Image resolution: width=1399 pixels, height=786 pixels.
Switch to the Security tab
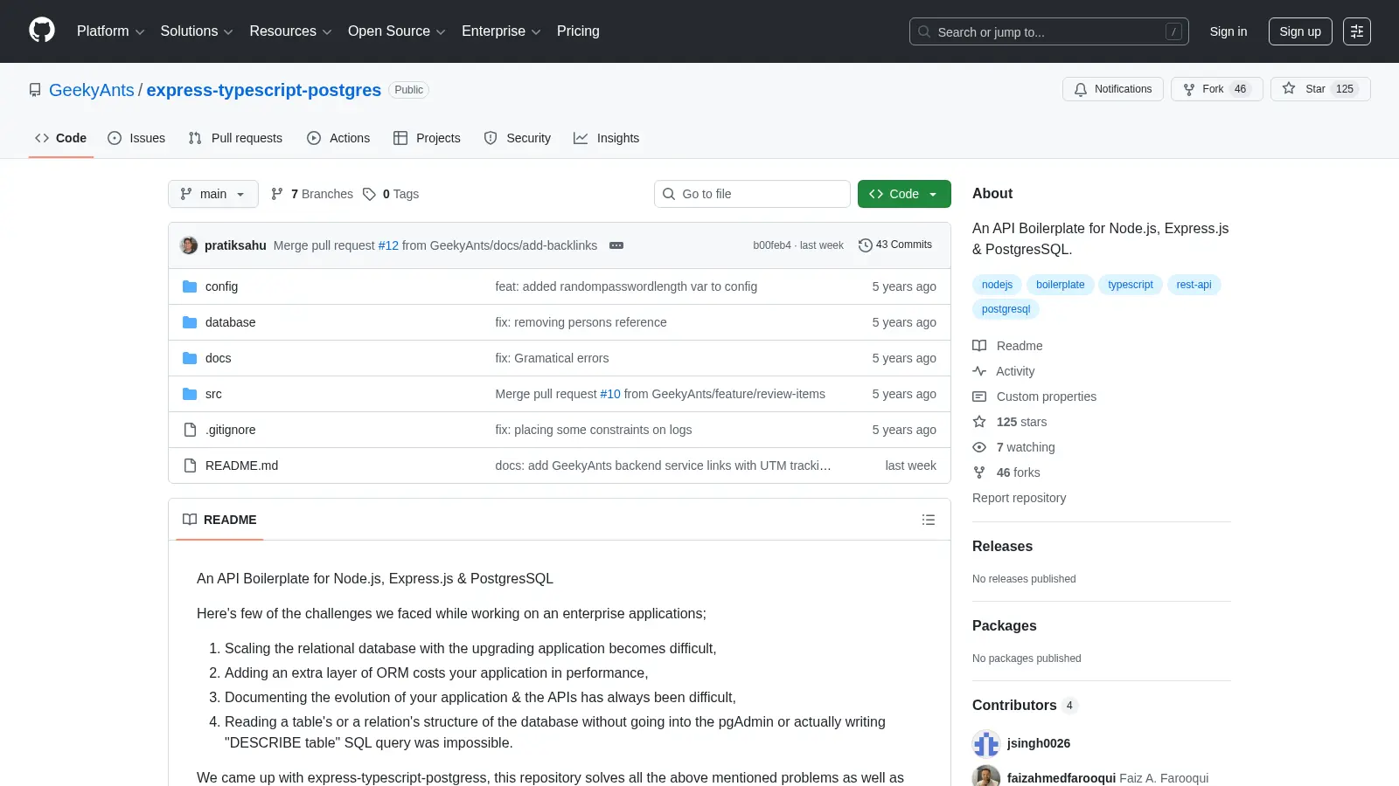(x=518, y=138)
